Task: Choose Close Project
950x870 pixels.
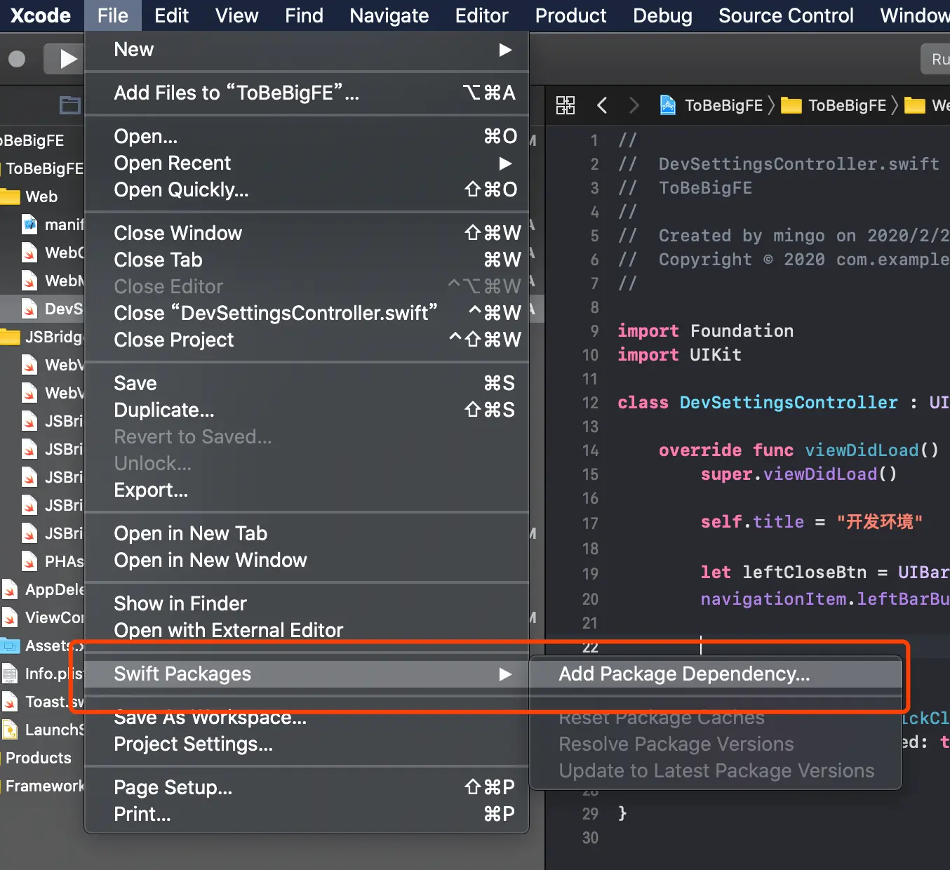Action: click(x=307, y=340)
